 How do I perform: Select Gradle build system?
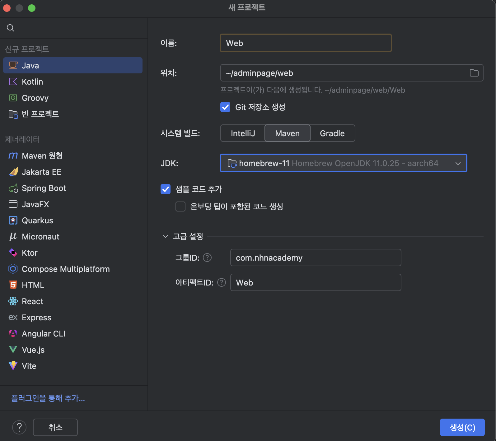point(332,133)
